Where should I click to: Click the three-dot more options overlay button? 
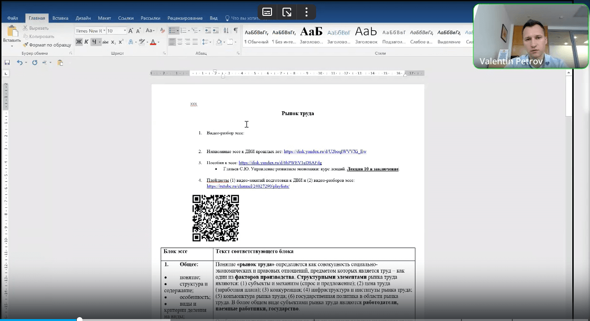306,12
